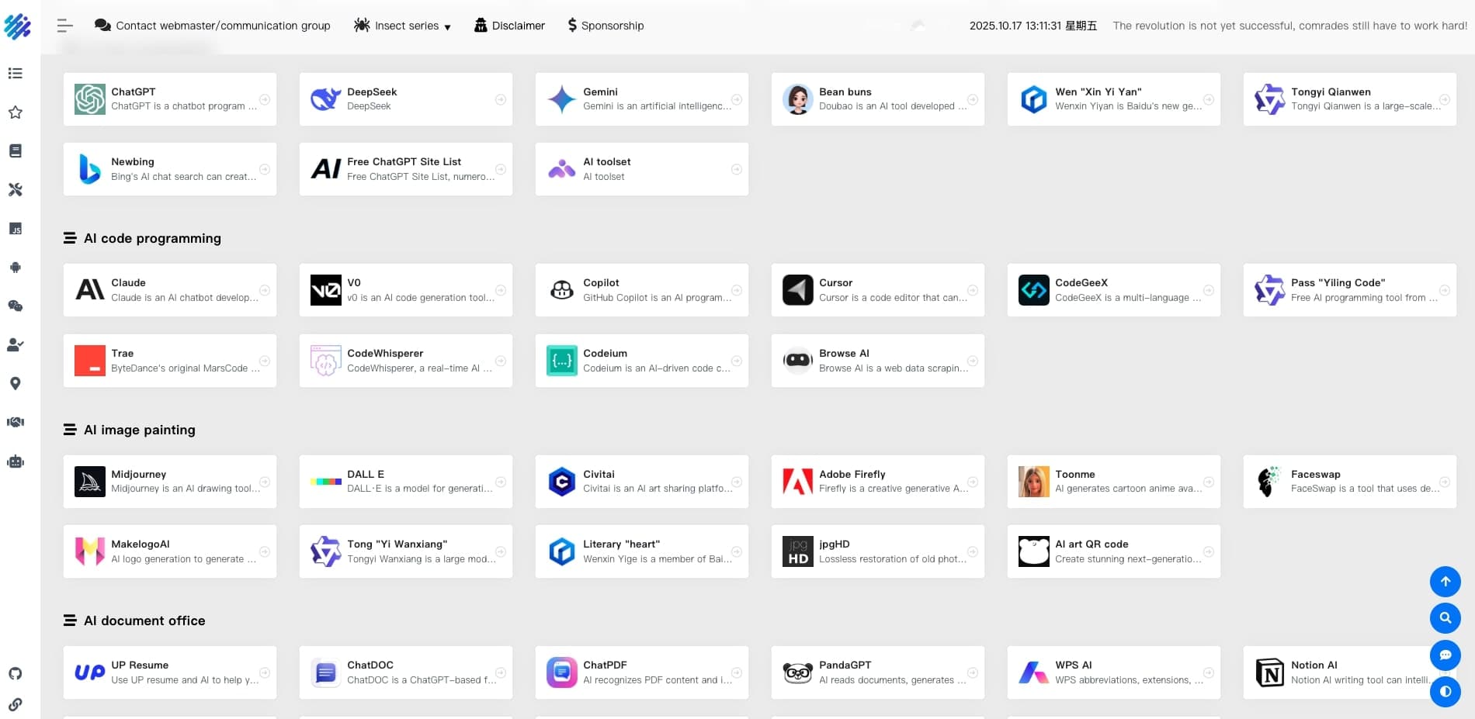The height and width of the screenshot is (719, 1475).
Task: Click the arrow on the Midjourney card
Action: 265,482
